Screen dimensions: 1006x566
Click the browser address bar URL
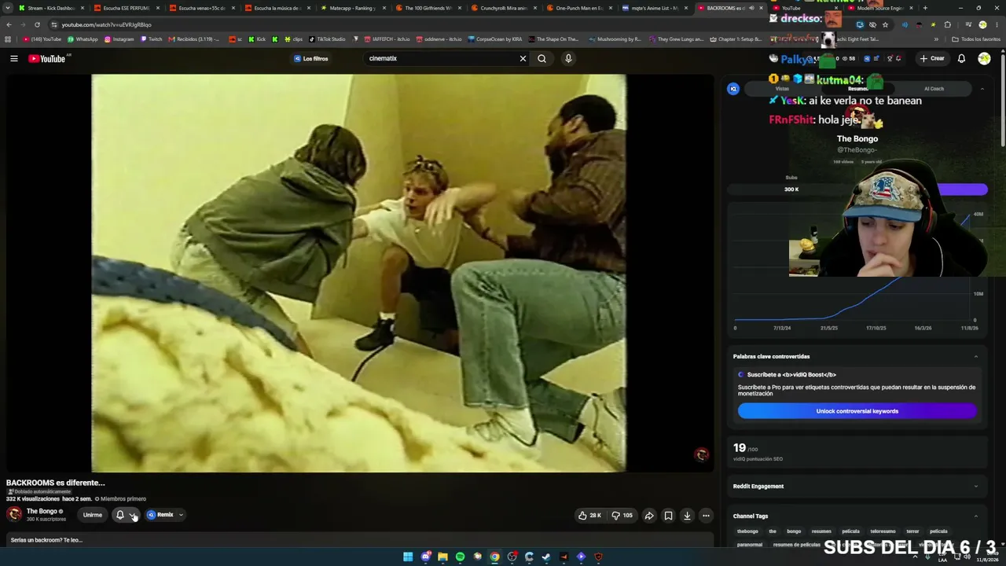[106, 24]
